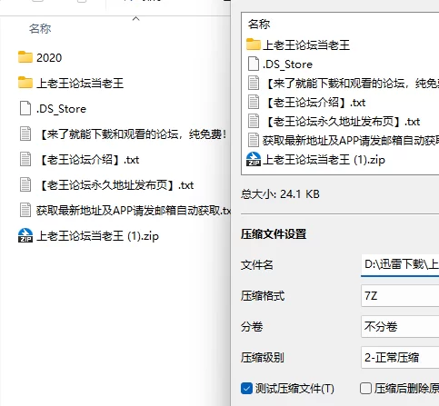Select .DS_Store file icon in left pane
439x406 pixels.
click(25, 108)
